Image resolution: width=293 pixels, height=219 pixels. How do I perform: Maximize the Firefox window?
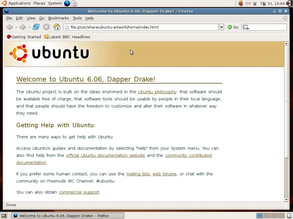click(x=280, y=11)
